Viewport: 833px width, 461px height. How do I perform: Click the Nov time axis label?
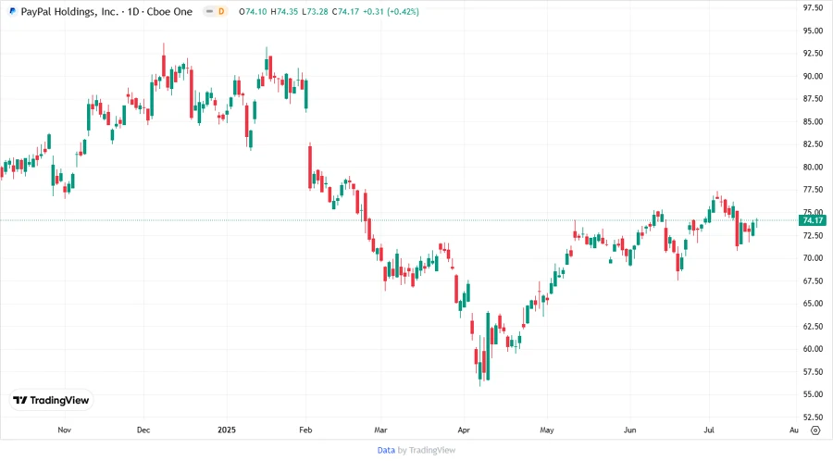coord(64,430)
